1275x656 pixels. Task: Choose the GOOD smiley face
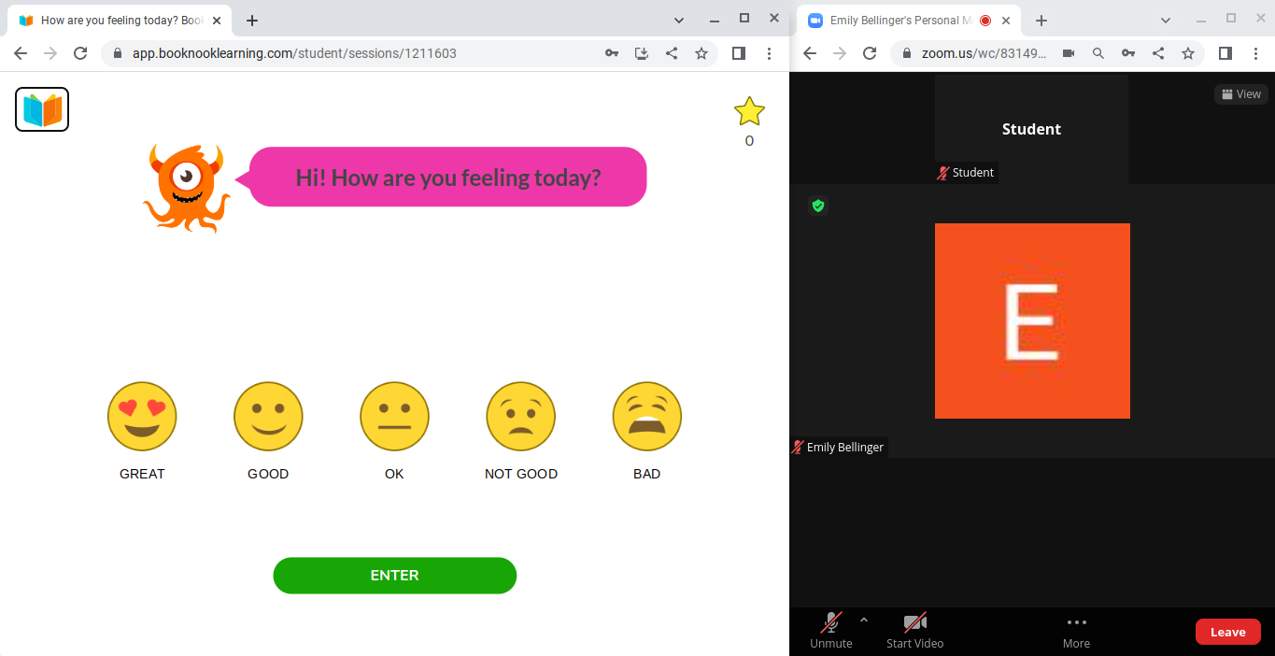pyautogui.click(x=268, y=416)
